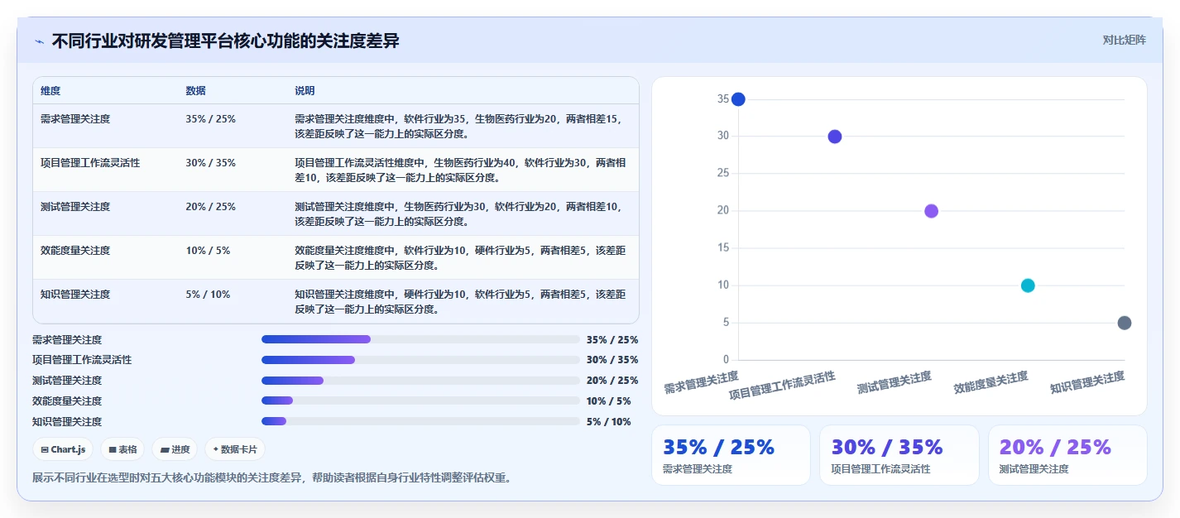The height and width of the screenshot is (518, 1180).
Task: Click the Chart.js chip
Action: click(x=63, y=449)
